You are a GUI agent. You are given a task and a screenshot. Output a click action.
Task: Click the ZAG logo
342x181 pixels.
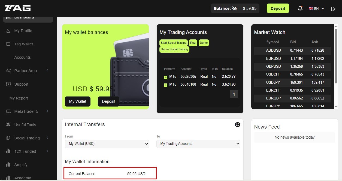coord(17,8)
